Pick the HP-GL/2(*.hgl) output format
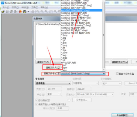Viewport: 137px width, 117px height. tap(81, 63)
